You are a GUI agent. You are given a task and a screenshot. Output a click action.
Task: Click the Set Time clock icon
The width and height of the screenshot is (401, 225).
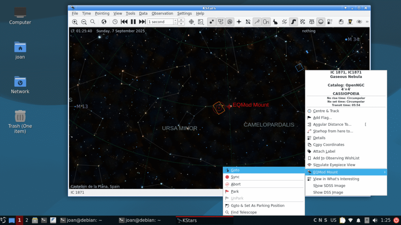click(115, 22)
